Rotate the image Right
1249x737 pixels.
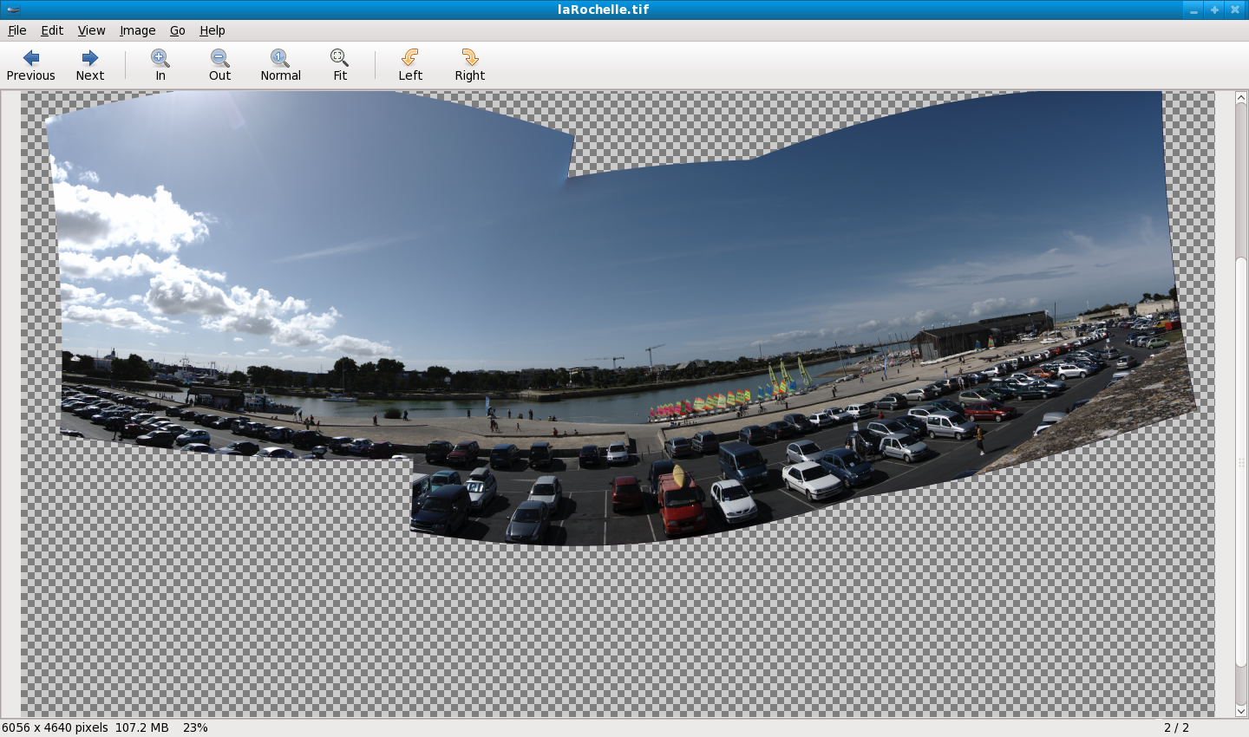469,65
